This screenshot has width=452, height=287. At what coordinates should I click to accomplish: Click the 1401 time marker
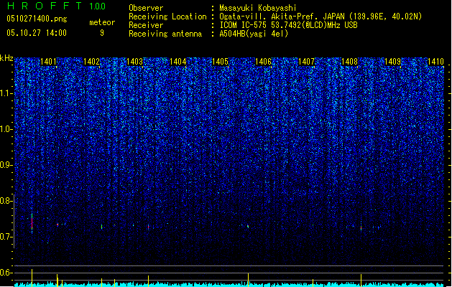48,61
